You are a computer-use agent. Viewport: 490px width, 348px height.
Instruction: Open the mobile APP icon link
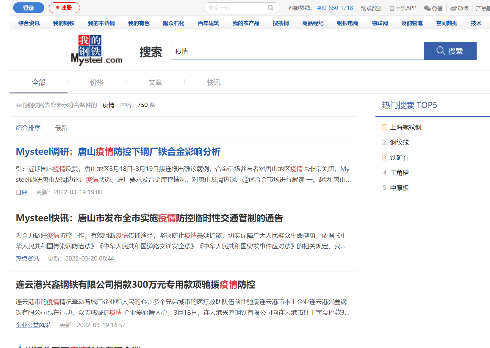403,8
